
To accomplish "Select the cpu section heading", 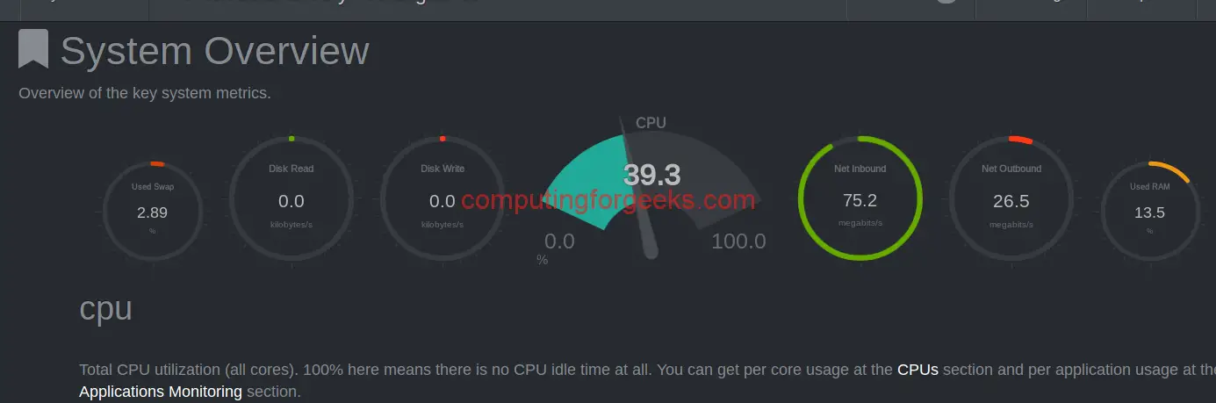I will pos(105,308).
